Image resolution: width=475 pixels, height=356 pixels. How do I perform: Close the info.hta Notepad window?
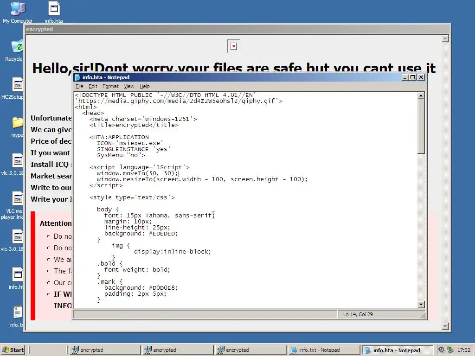click(421, 77)
